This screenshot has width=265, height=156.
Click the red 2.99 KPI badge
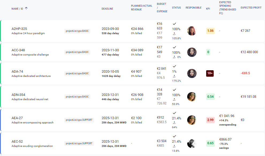point(210,120)
